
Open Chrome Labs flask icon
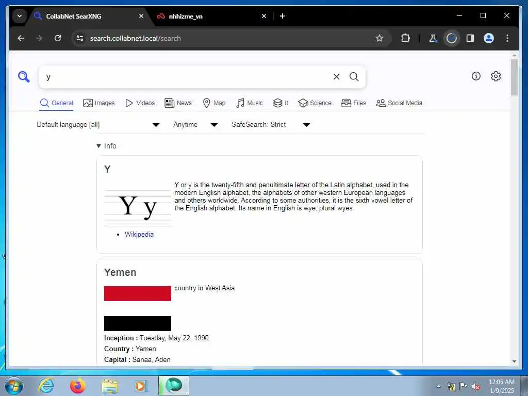tap(433, 38)
